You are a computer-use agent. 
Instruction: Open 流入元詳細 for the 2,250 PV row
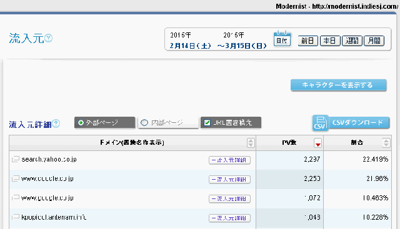coord(229,180)
